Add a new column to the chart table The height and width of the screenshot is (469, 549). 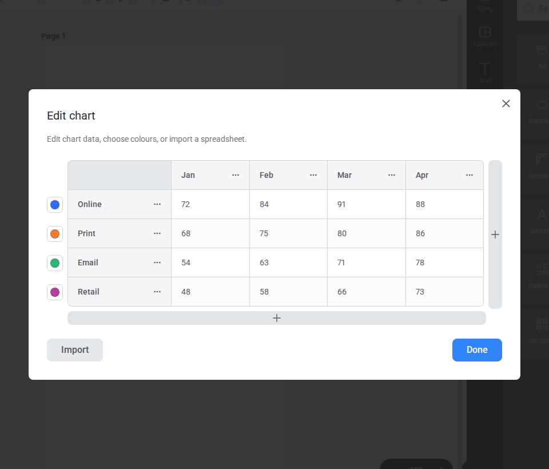point(495,234)
